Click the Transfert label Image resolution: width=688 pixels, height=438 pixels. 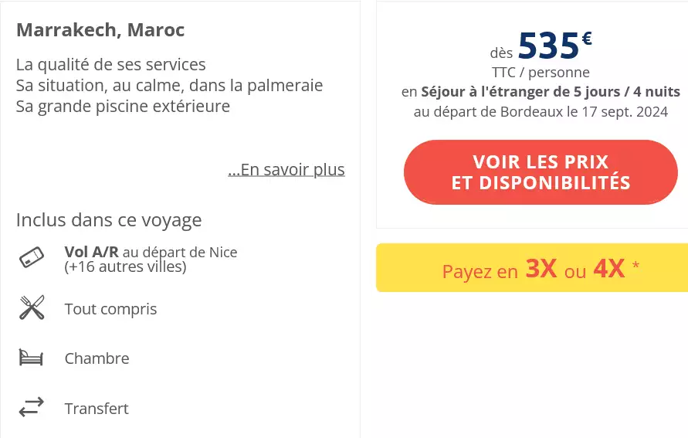(97, 409)
